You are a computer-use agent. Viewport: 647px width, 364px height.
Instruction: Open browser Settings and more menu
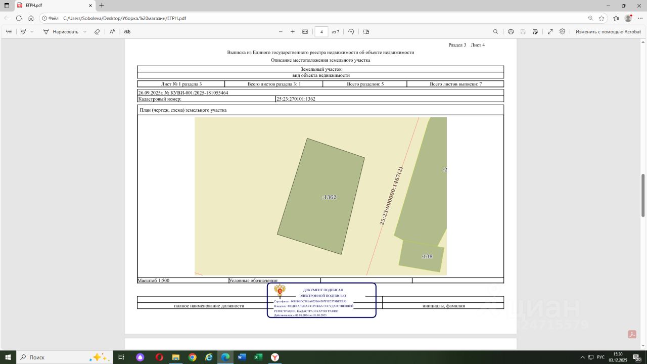pyautogui.click(x=640, y=18)
